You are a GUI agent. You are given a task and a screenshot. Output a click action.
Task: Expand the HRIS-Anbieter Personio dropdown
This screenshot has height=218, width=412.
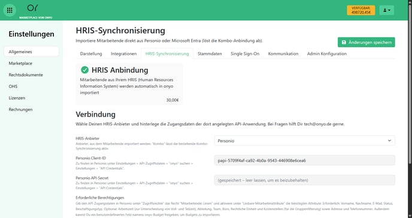304,141
